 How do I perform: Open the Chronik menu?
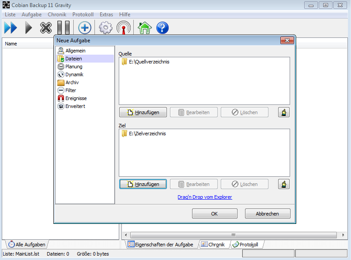[x=57, y=15]
